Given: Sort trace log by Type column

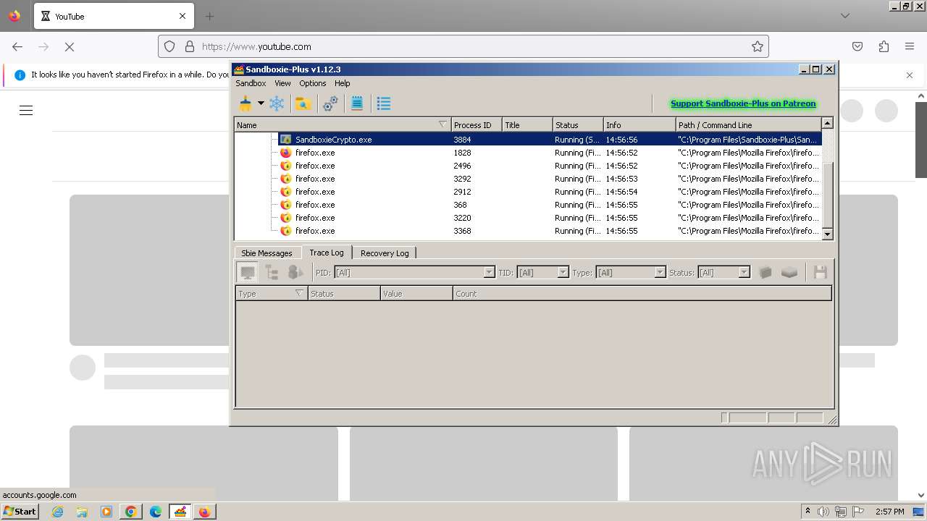Looking at the screenshot, I should (272, 294).
